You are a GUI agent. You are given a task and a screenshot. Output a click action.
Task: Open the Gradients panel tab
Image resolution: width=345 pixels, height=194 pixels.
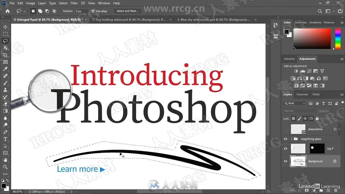click(x=315, y=23)
